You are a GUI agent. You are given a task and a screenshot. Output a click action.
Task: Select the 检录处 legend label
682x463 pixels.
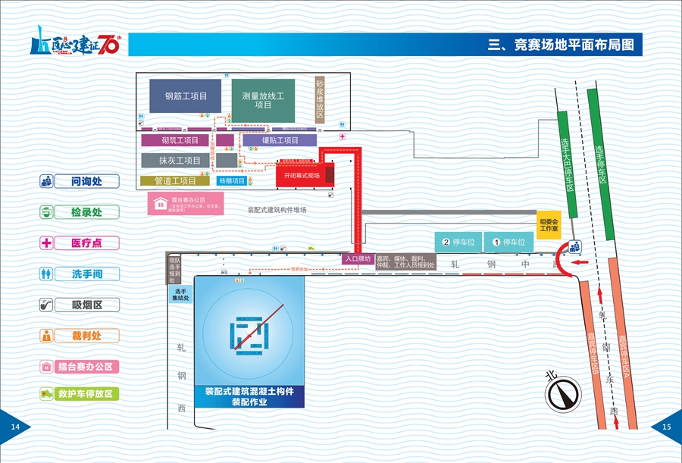(86, 212)
